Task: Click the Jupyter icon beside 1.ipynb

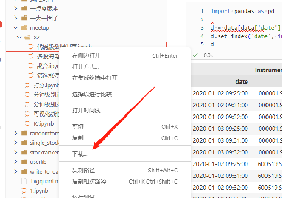Action: coord(24,191)
